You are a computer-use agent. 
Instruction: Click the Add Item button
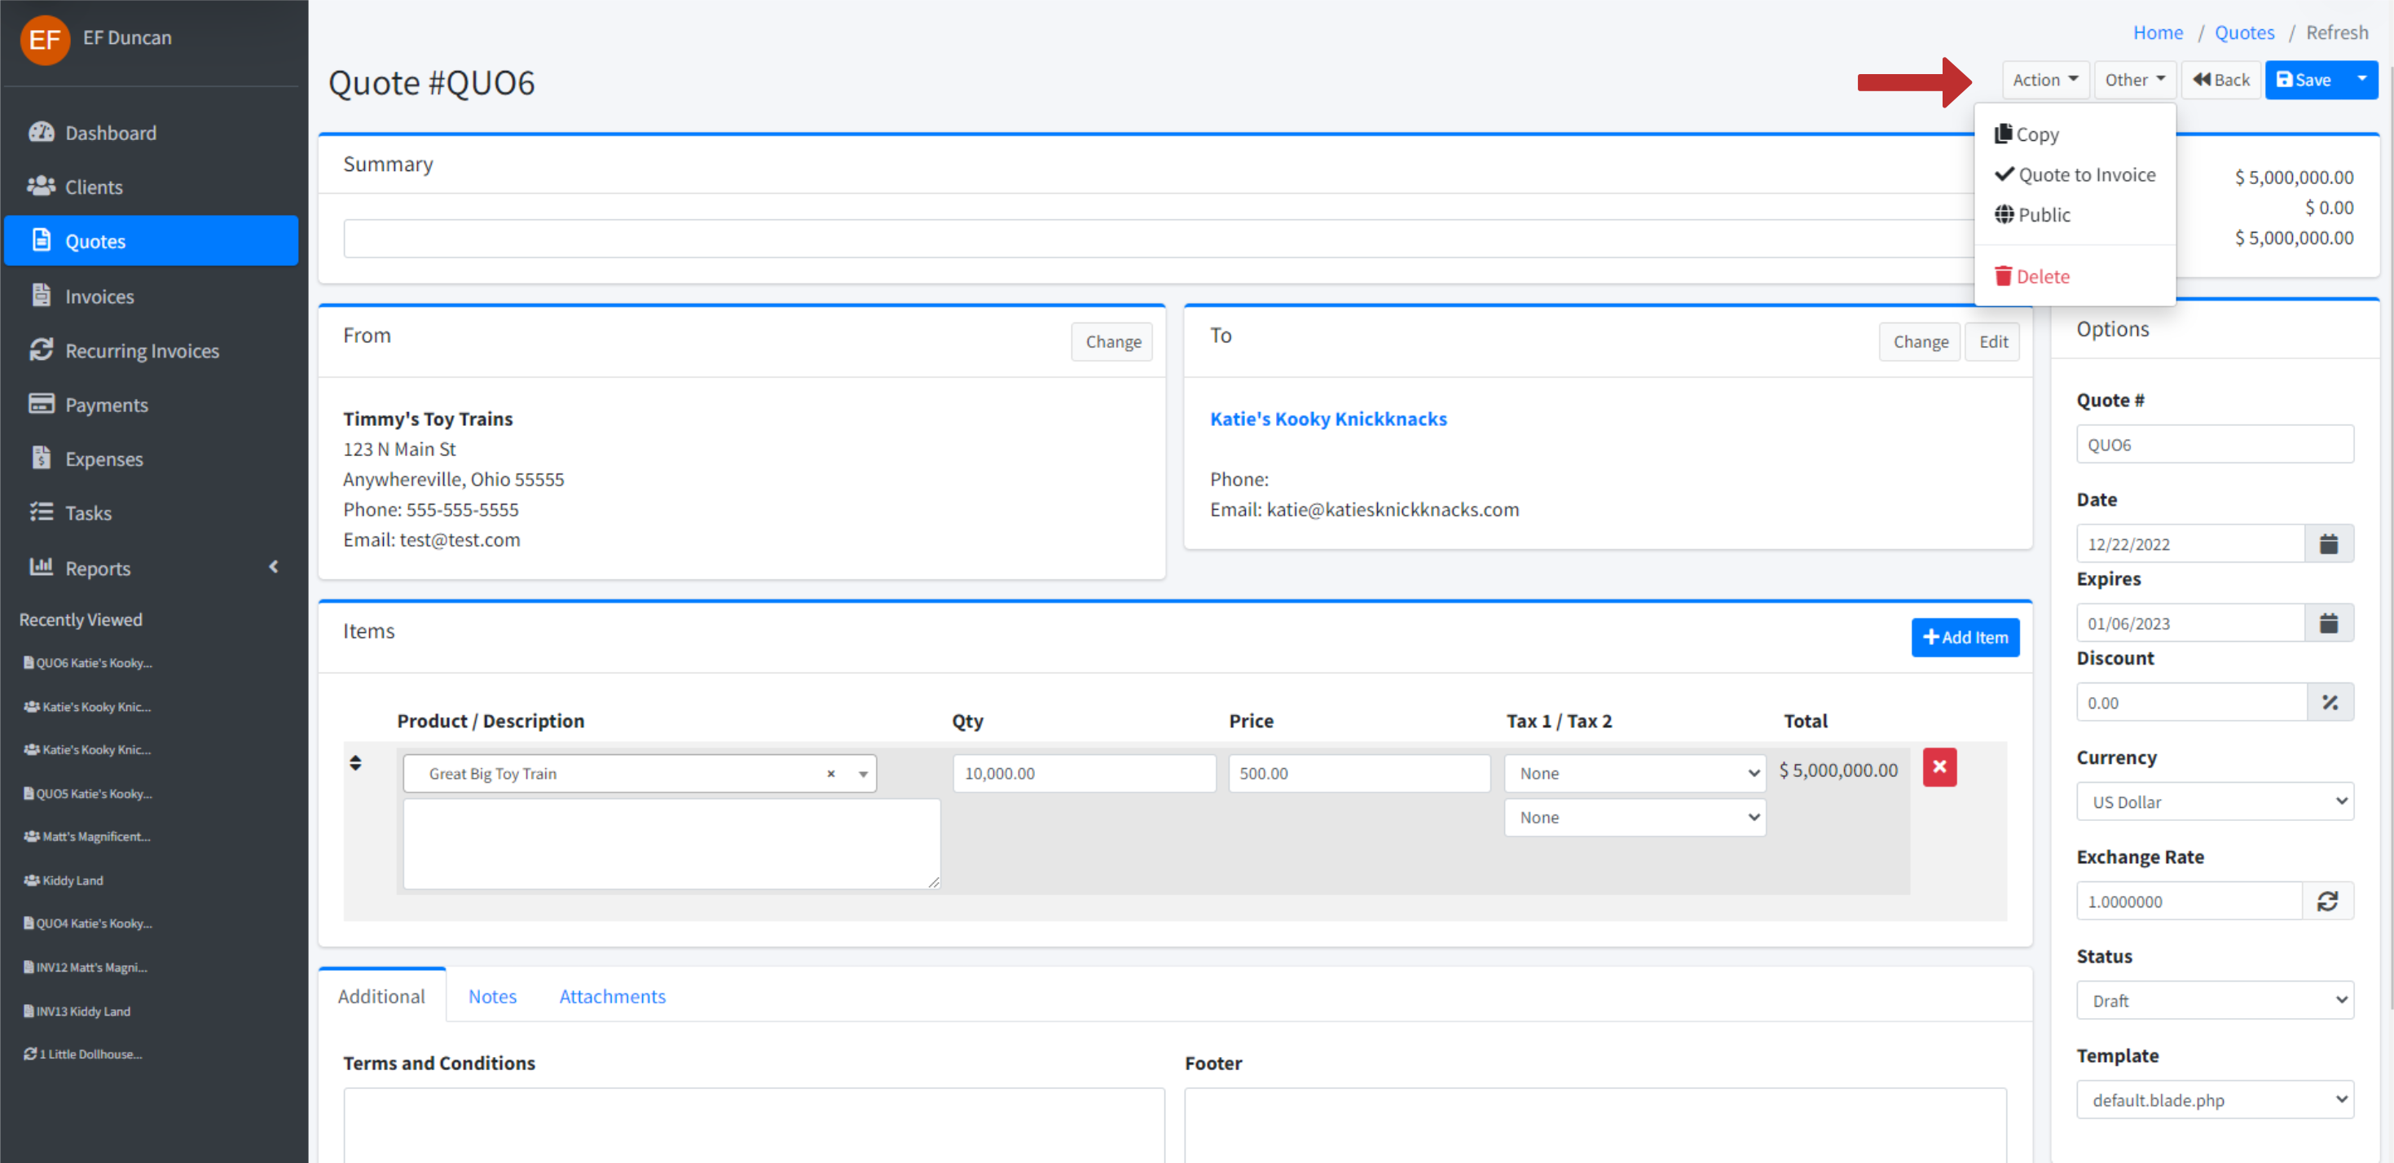click(x=1964, y=637)
